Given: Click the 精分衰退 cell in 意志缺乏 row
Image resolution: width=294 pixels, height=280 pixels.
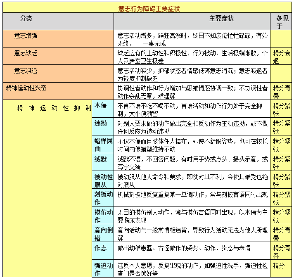Looking at the screenshot, I should click(x=281, y=57).
